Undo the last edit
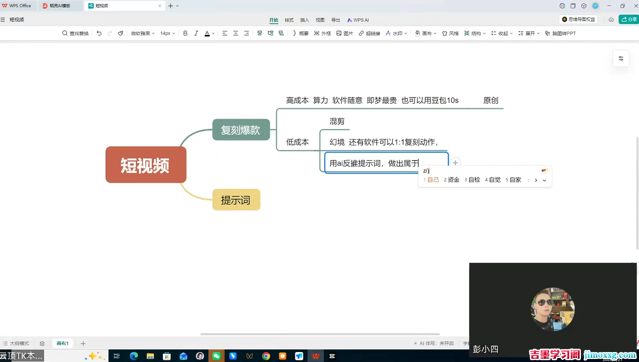Viewport: 639px width, 362px height. pyautogui.click(x=99, y=33)
